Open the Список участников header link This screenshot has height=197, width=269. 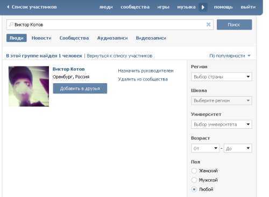34,7
